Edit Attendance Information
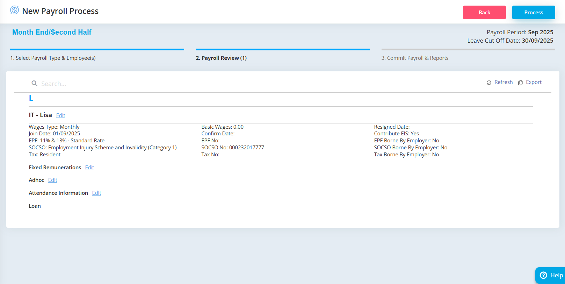This screenshot has width=565, height=284. (x=96, y=193)
